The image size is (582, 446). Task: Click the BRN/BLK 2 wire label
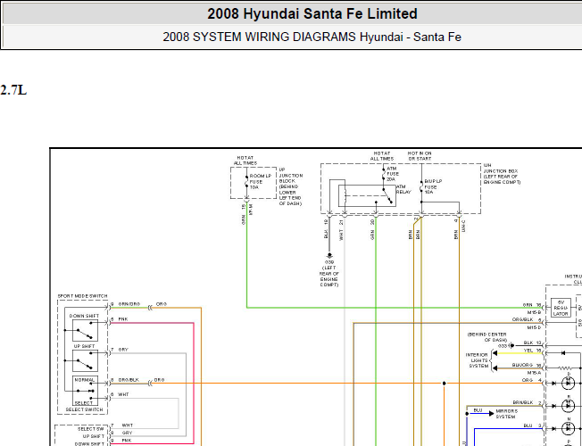(x=527, y=403)
